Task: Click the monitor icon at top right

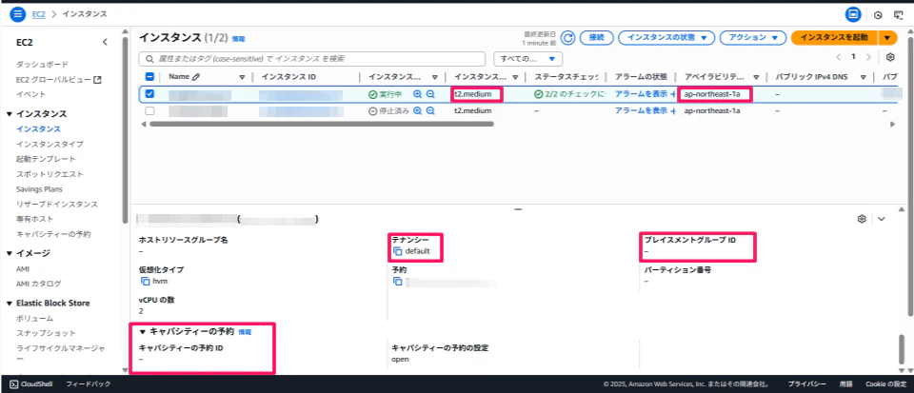Action: 898,14
